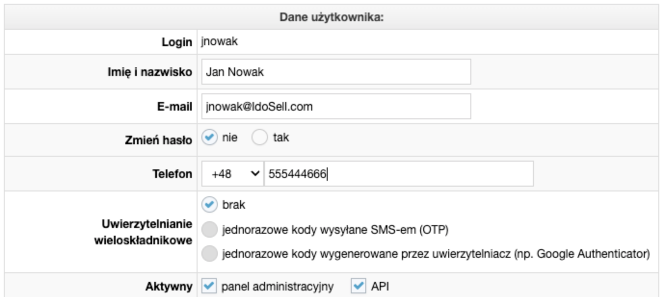Screen dimensions: 665x304
Task: Open the +48 country code dropdown
Action: coord(232,174)
